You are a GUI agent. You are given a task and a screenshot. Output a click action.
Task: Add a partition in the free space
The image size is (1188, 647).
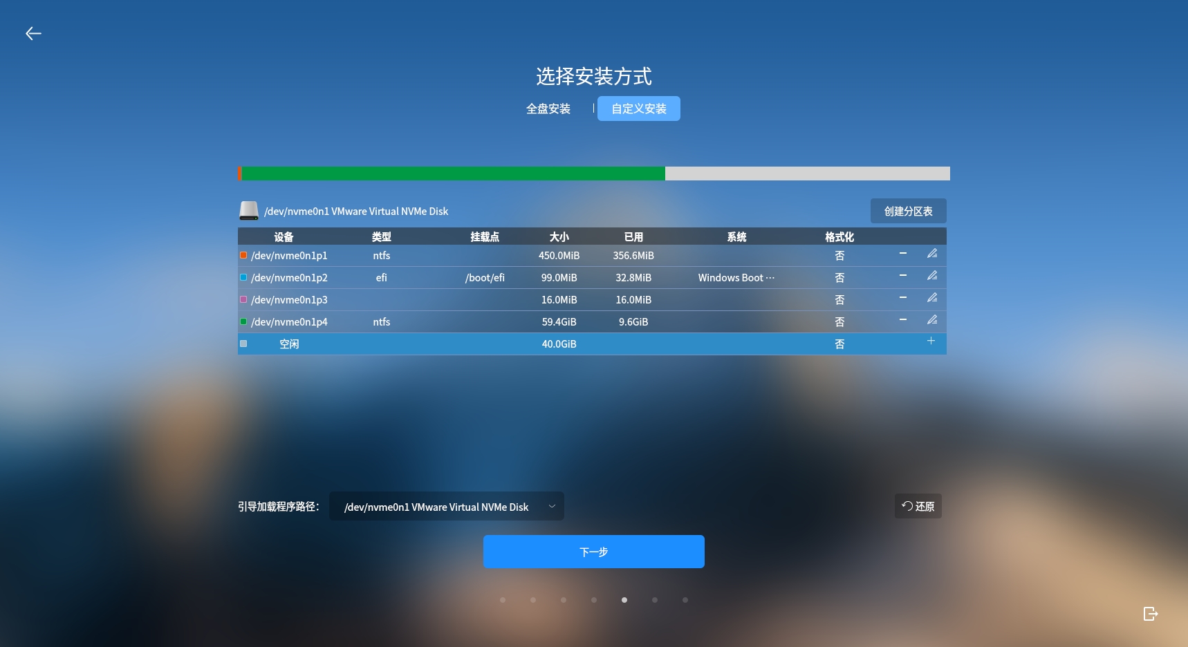click(x=931, y=341)
